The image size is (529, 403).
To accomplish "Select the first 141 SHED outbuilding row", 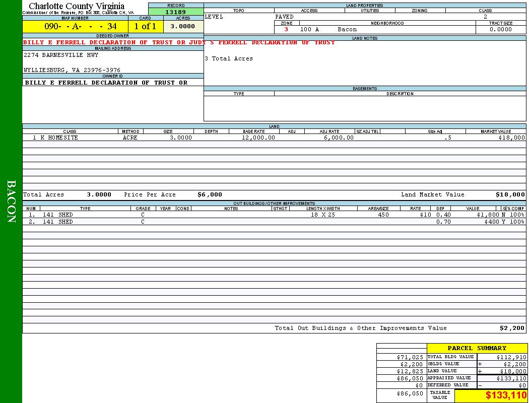I will 58,215.
